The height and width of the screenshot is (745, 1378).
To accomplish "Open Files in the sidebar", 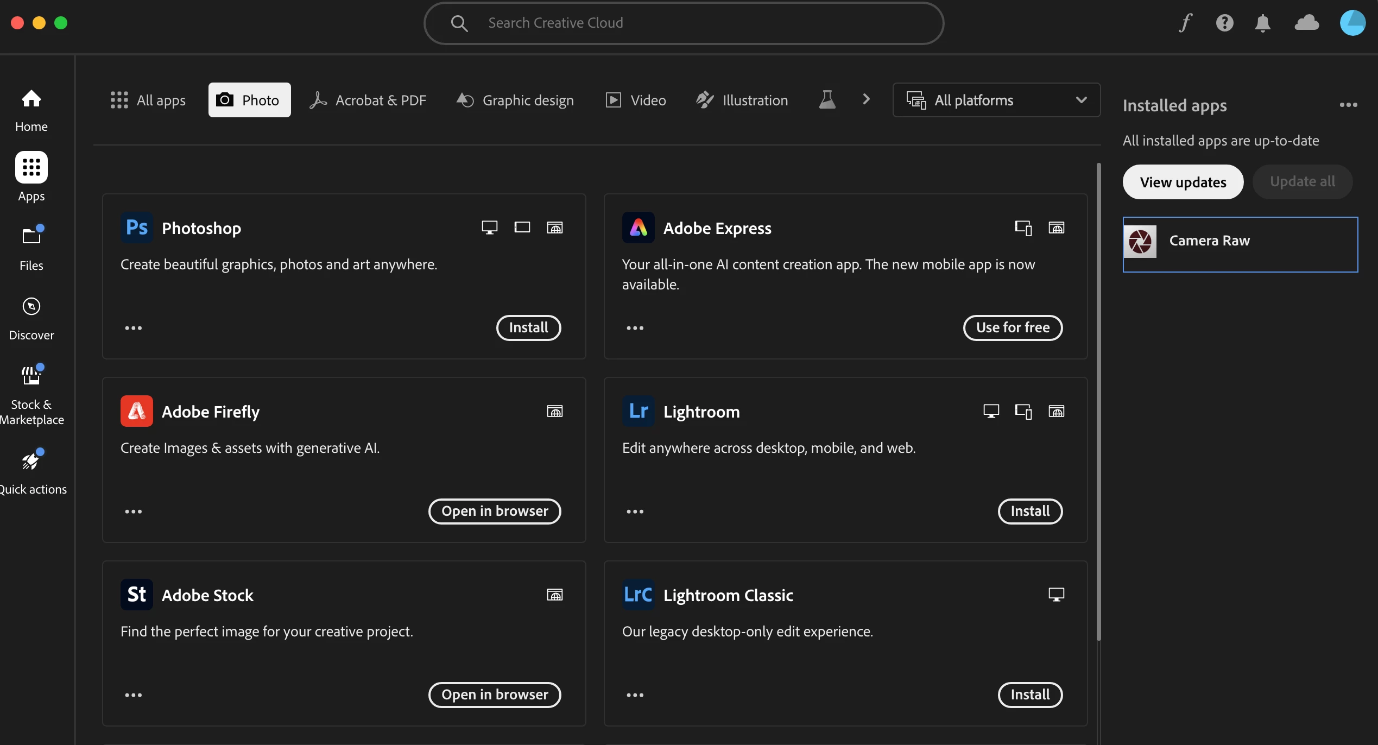I will 31,249.
